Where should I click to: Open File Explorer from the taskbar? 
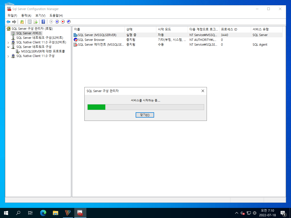[x=56, y=213]
